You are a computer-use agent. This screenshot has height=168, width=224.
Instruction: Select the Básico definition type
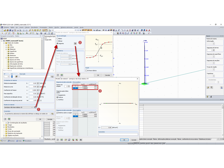[57, 39]
